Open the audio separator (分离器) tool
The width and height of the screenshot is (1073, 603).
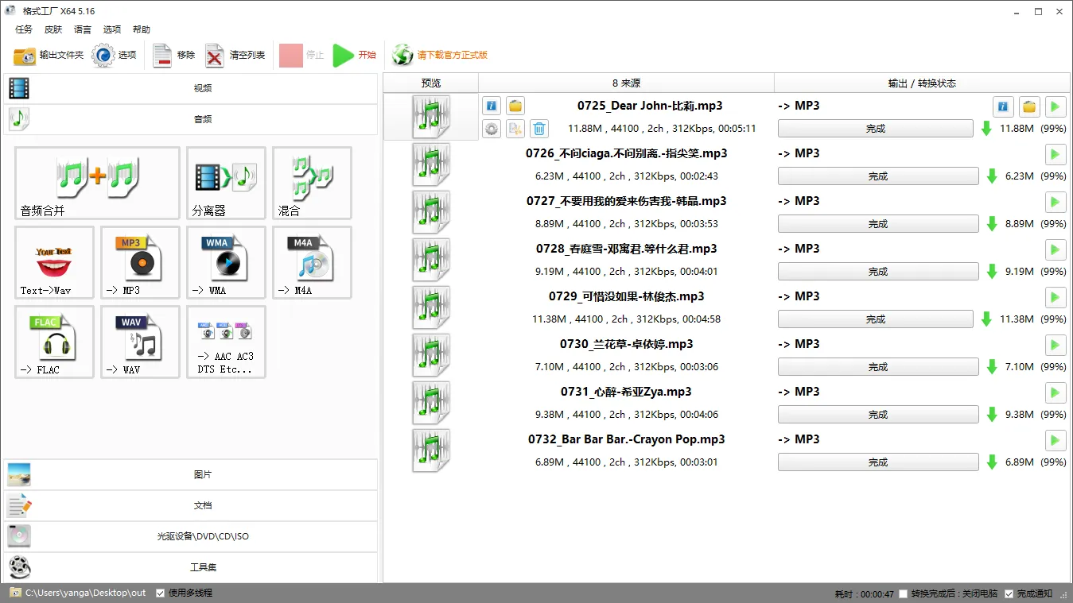pos(226,183)
